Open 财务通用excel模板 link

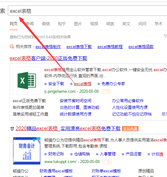pyautogui.click(x=56, y=171)
